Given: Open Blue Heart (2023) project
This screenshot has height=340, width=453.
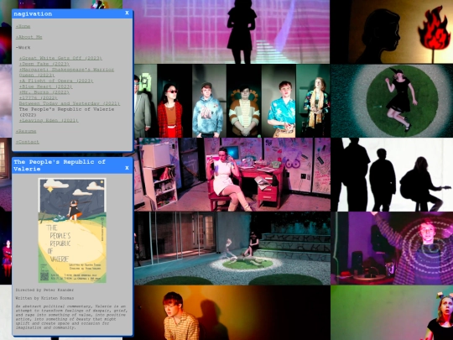Looking at the screenshot, I should (45, 86).
